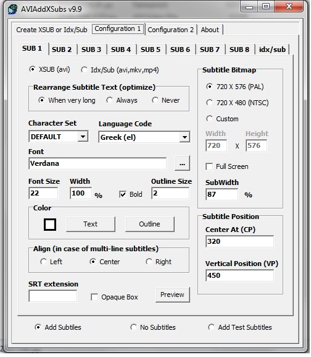Expand the Character Set dropdown arrow

coord(83,137)
